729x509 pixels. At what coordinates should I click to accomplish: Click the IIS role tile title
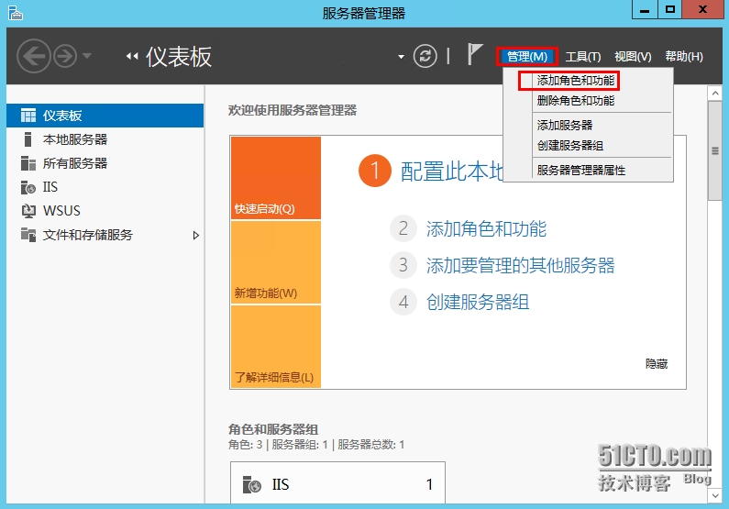(x=281, y=484)
